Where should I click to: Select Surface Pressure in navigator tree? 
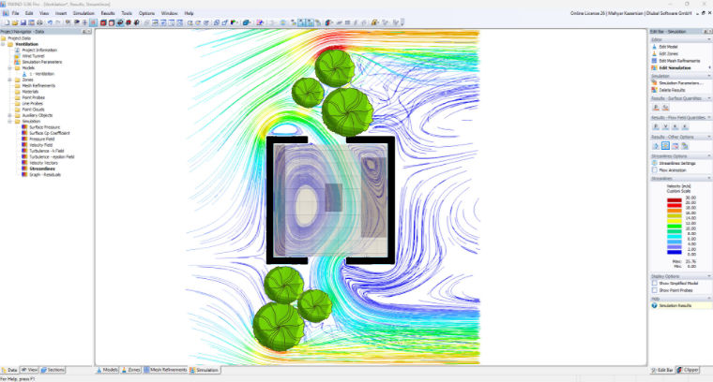coord(45,127)
